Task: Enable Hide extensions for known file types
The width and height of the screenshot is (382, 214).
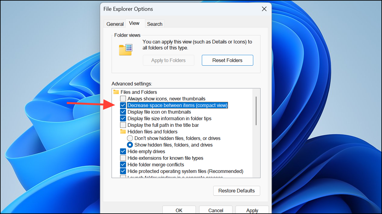Action: tap(123, 158)
